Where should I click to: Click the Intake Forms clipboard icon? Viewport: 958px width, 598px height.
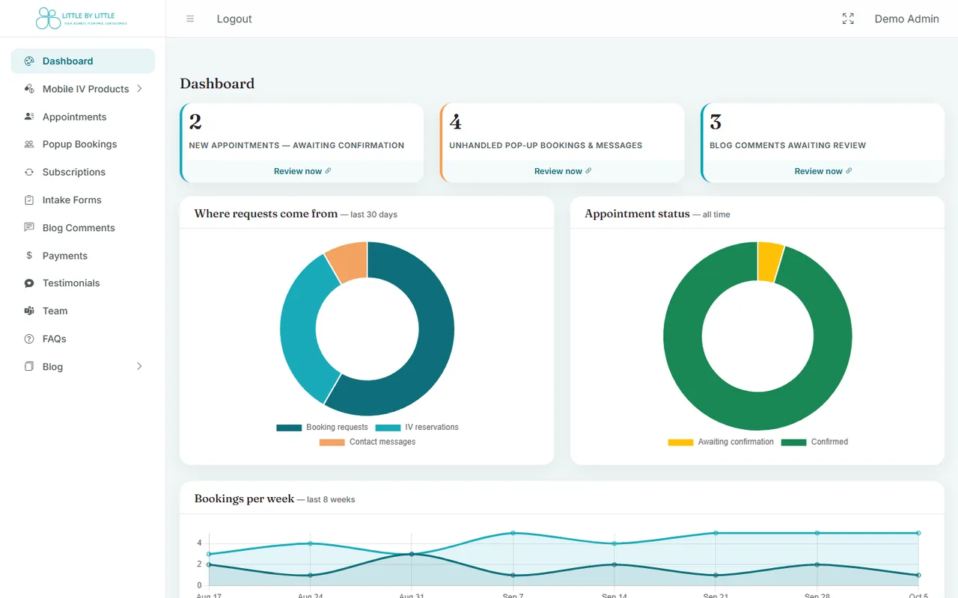coord(29,200)
